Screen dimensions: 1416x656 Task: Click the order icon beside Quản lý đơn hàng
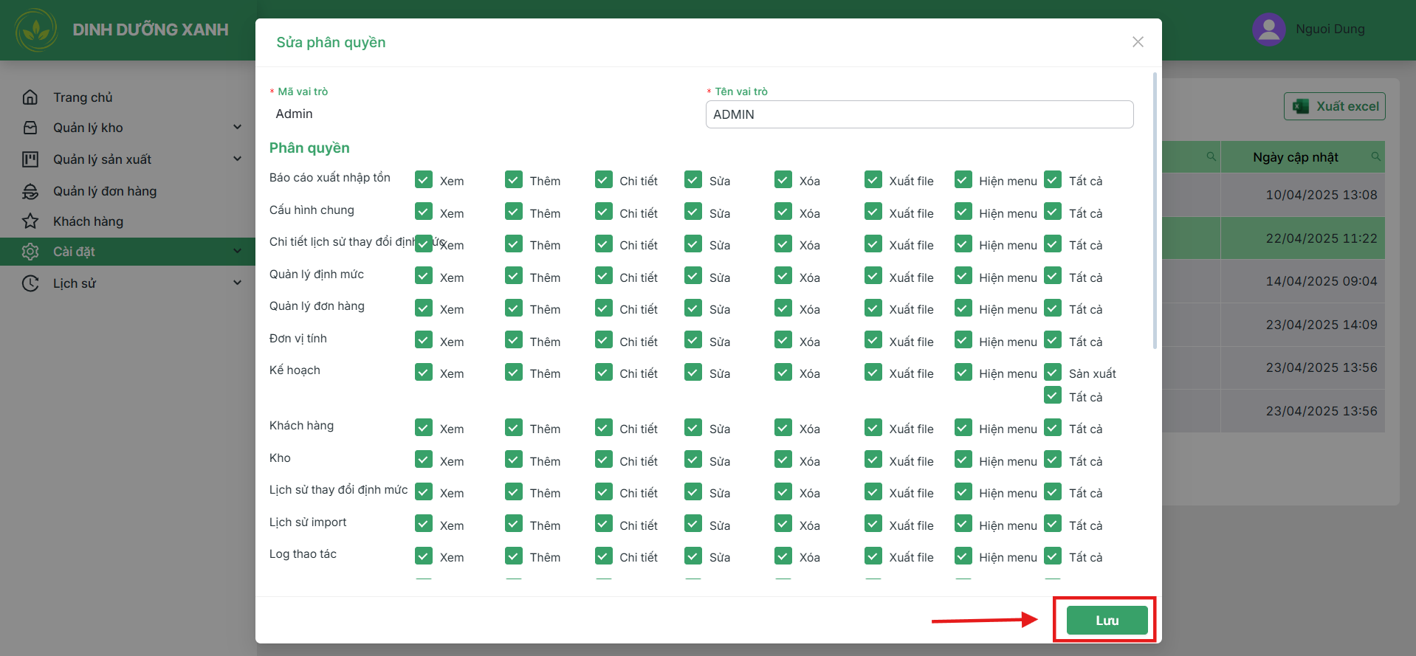(30, 191)
